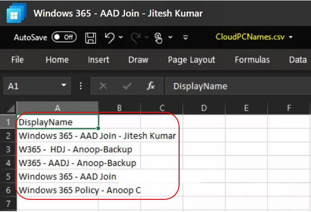The height and width of the screenshot is (212, 311).
Task: Go to the Formulas tab
Action: (252, 60)
